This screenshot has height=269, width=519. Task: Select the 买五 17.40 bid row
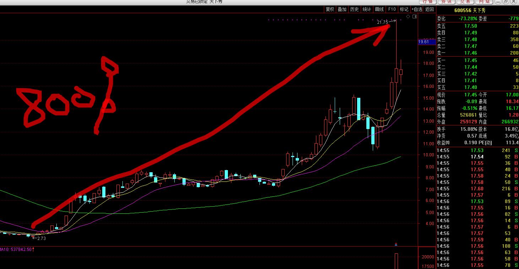coord(477,87)
